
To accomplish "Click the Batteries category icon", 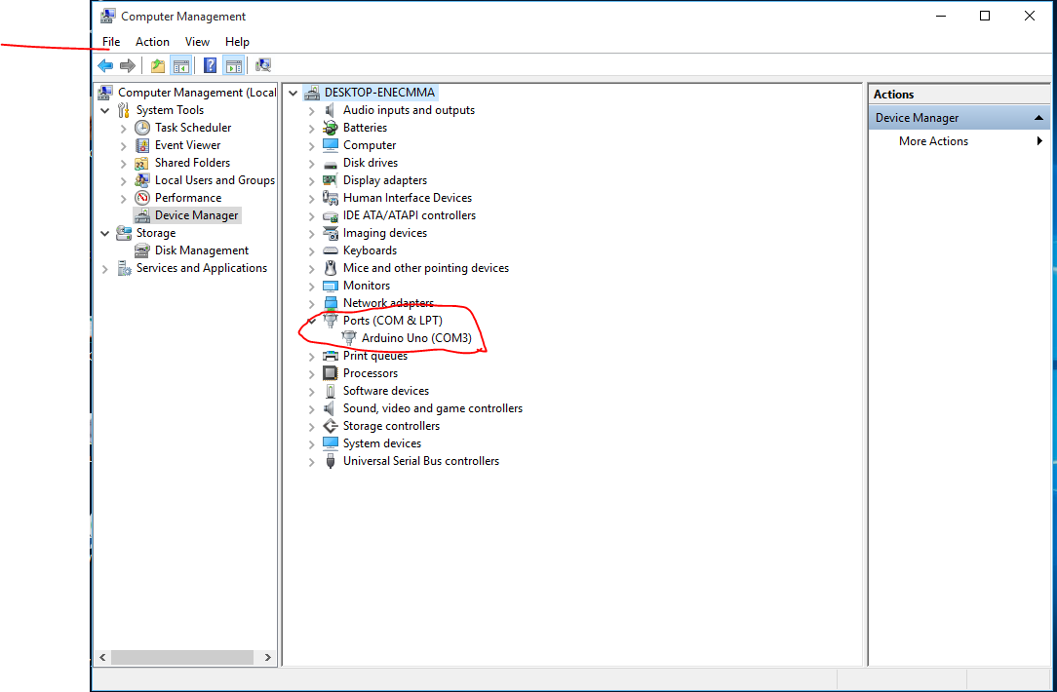I will (331, 128).
